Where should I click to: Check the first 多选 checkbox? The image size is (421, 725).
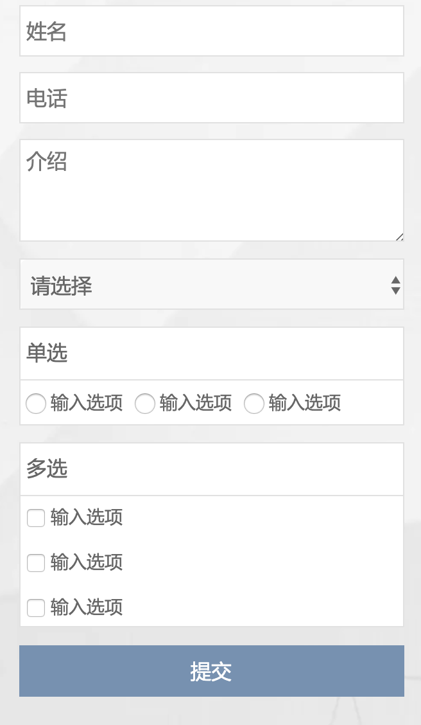(36, 518)
